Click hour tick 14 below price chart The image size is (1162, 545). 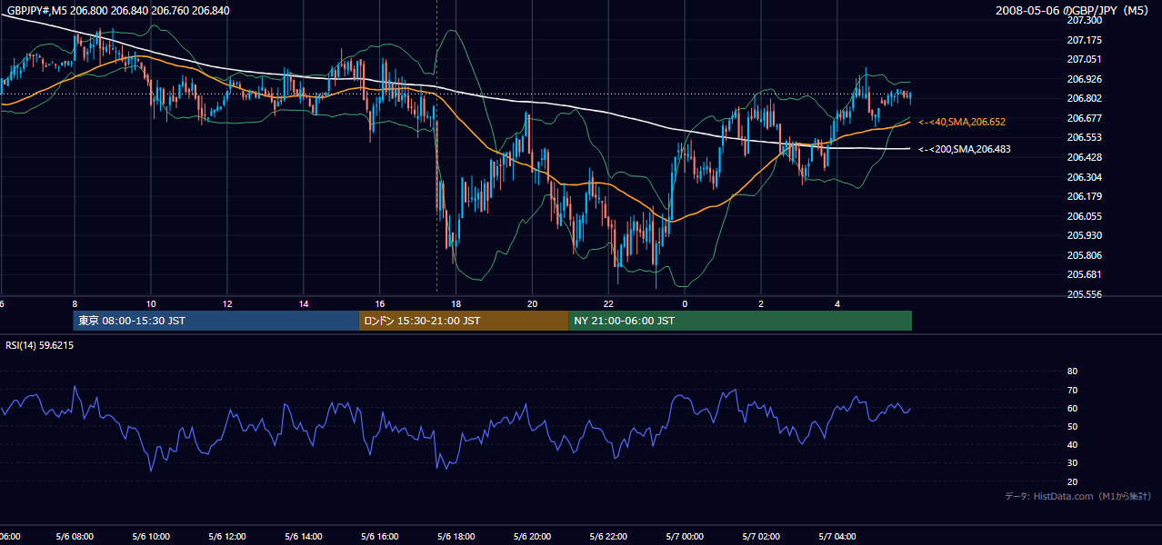tap(304, 303)
